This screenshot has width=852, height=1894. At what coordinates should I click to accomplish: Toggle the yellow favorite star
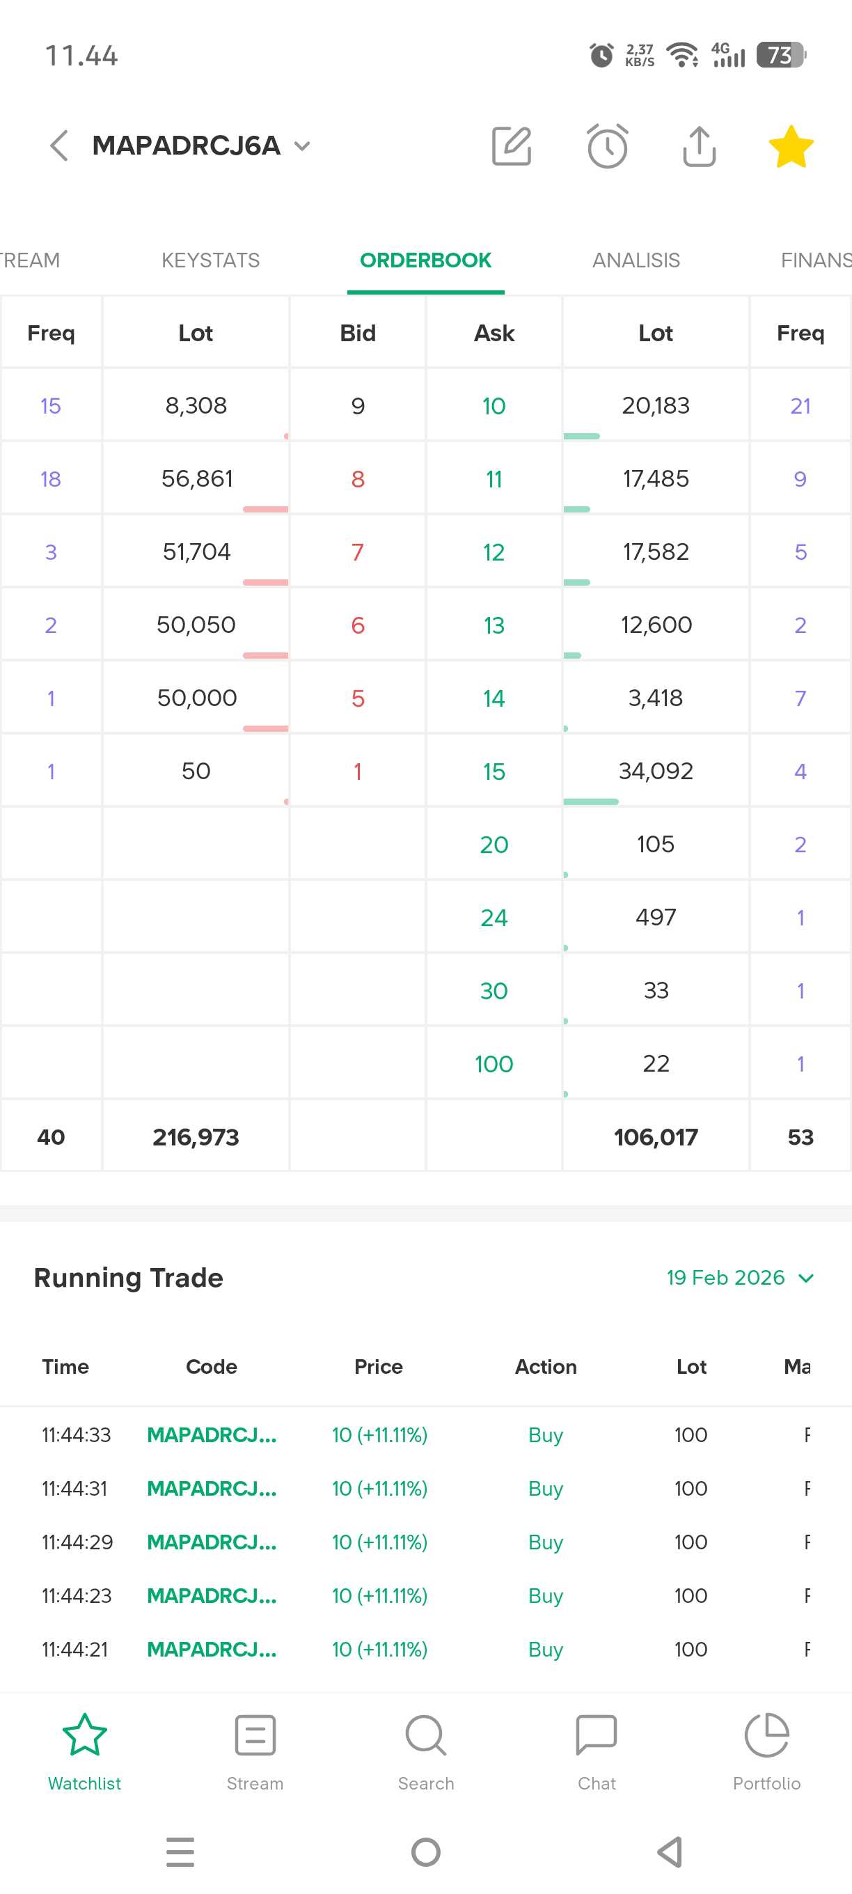(x=790, y=146)
